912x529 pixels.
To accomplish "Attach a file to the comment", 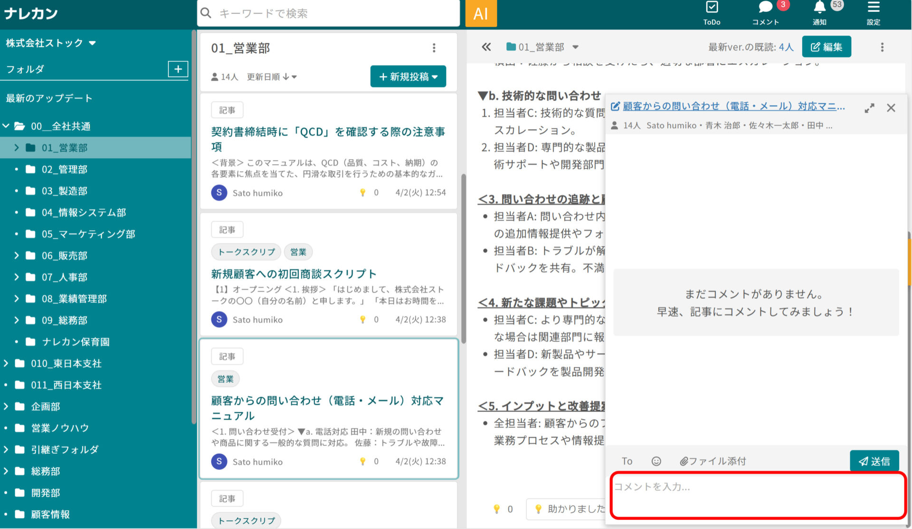I will [x=712, y=461].
